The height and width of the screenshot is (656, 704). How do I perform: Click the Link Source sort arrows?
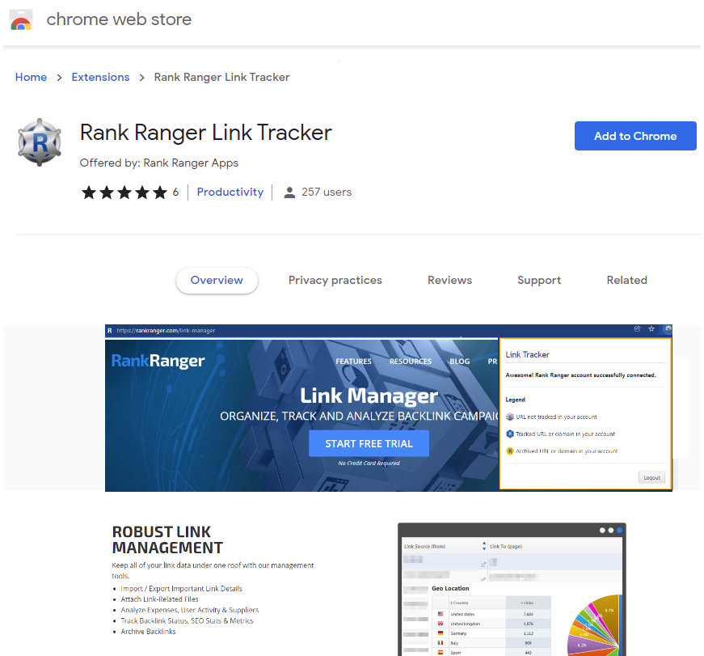click(484, 546)
